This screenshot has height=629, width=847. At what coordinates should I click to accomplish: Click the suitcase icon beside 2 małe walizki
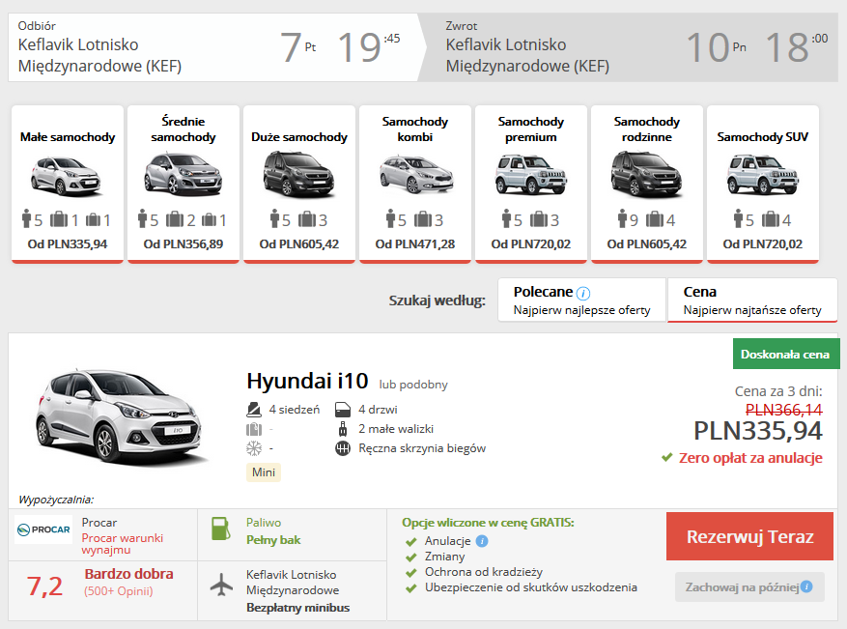click(x=343, y=429)
